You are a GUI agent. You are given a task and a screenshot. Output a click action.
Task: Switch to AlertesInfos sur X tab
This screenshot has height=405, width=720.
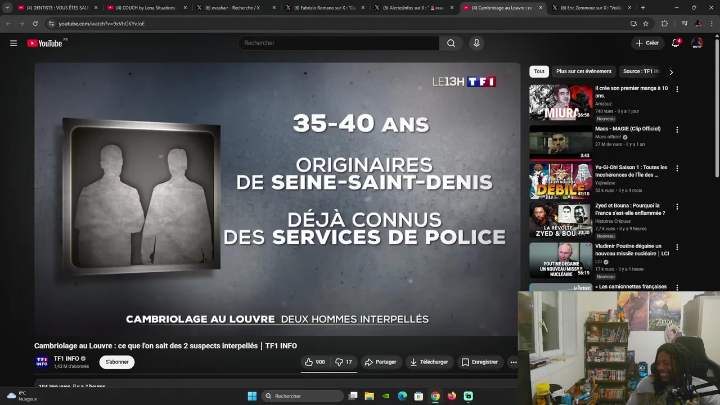(414, 8)
